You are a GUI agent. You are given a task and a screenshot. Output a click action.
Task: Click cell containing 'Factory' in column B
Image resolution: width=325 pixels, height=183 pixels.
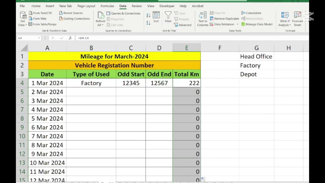[91, 83]
